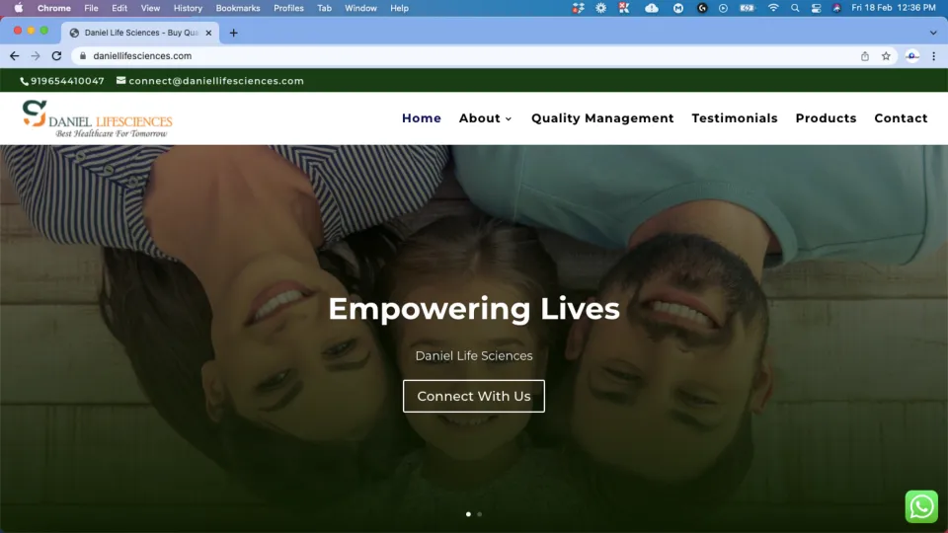Image resolution: width=948 pixels, height=533 pixels.
Task: Click the Dropbox-style menu bar icon
Action: click(x=578, y=8)
